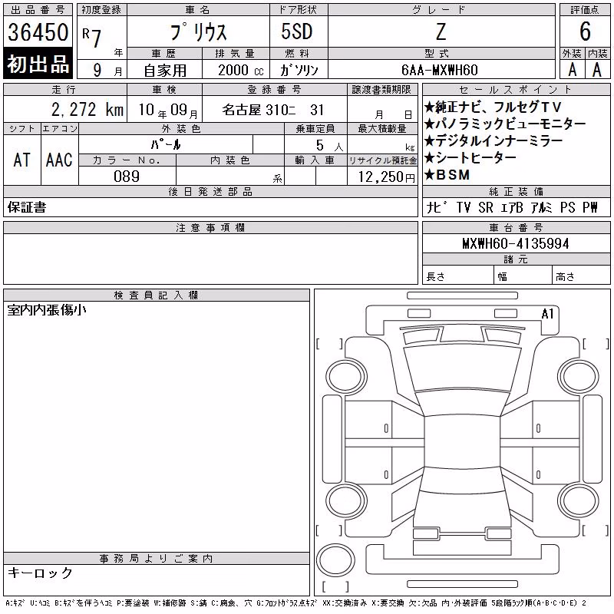The image size is (614, 614).
Task: Click the front-right wheel circle on diagram
Action: 578,377
